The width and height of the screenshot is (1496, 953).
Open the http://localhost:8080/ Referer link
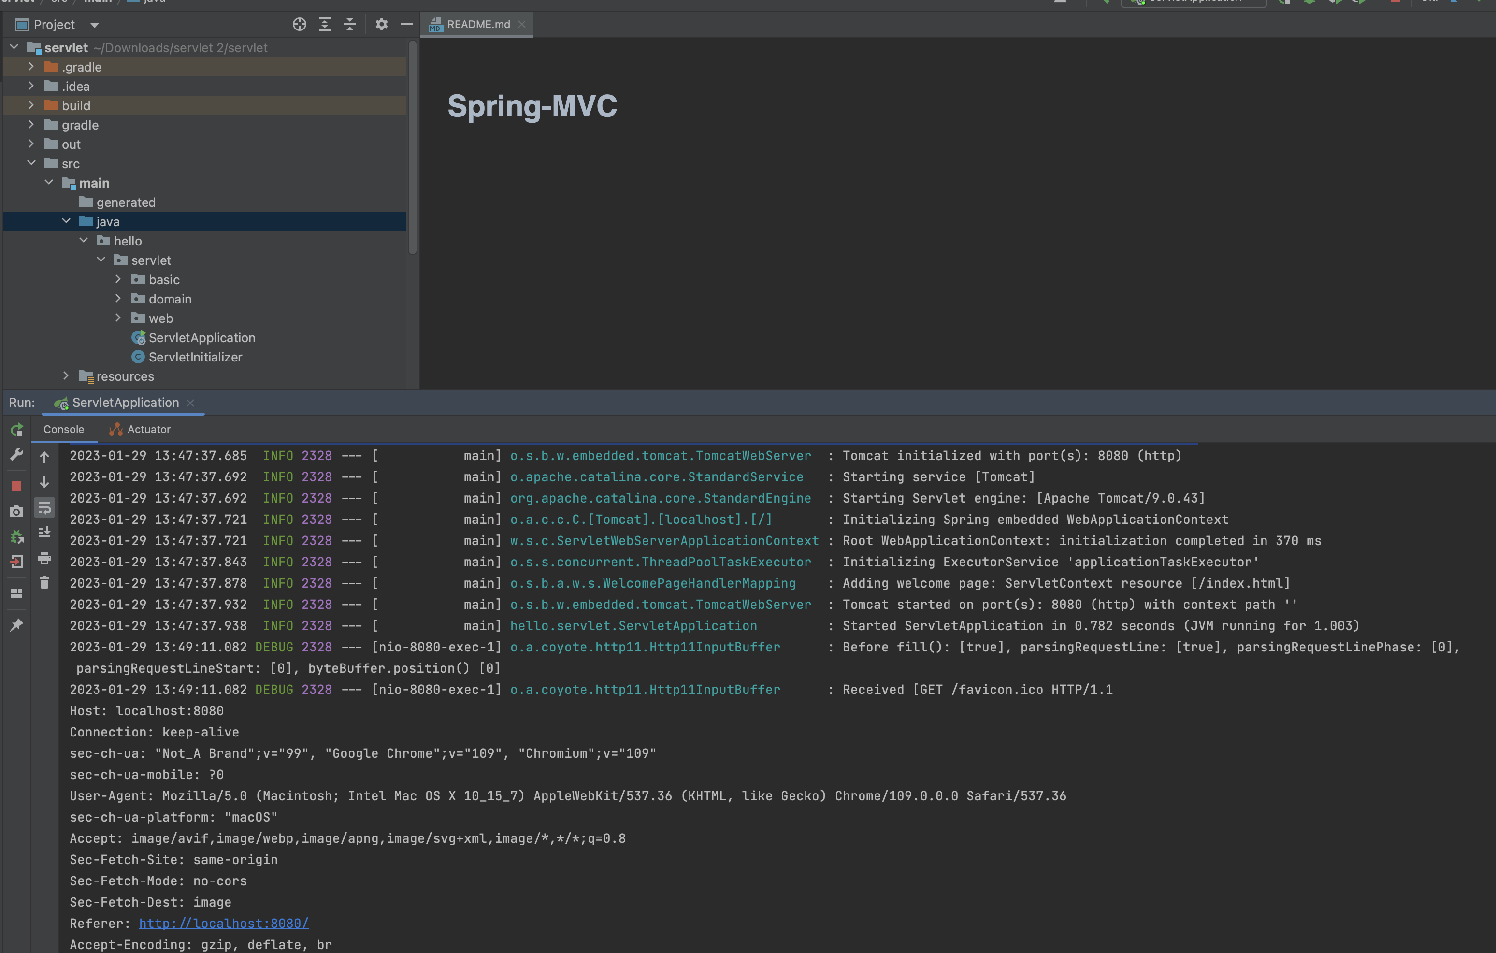tap(224, 923)
